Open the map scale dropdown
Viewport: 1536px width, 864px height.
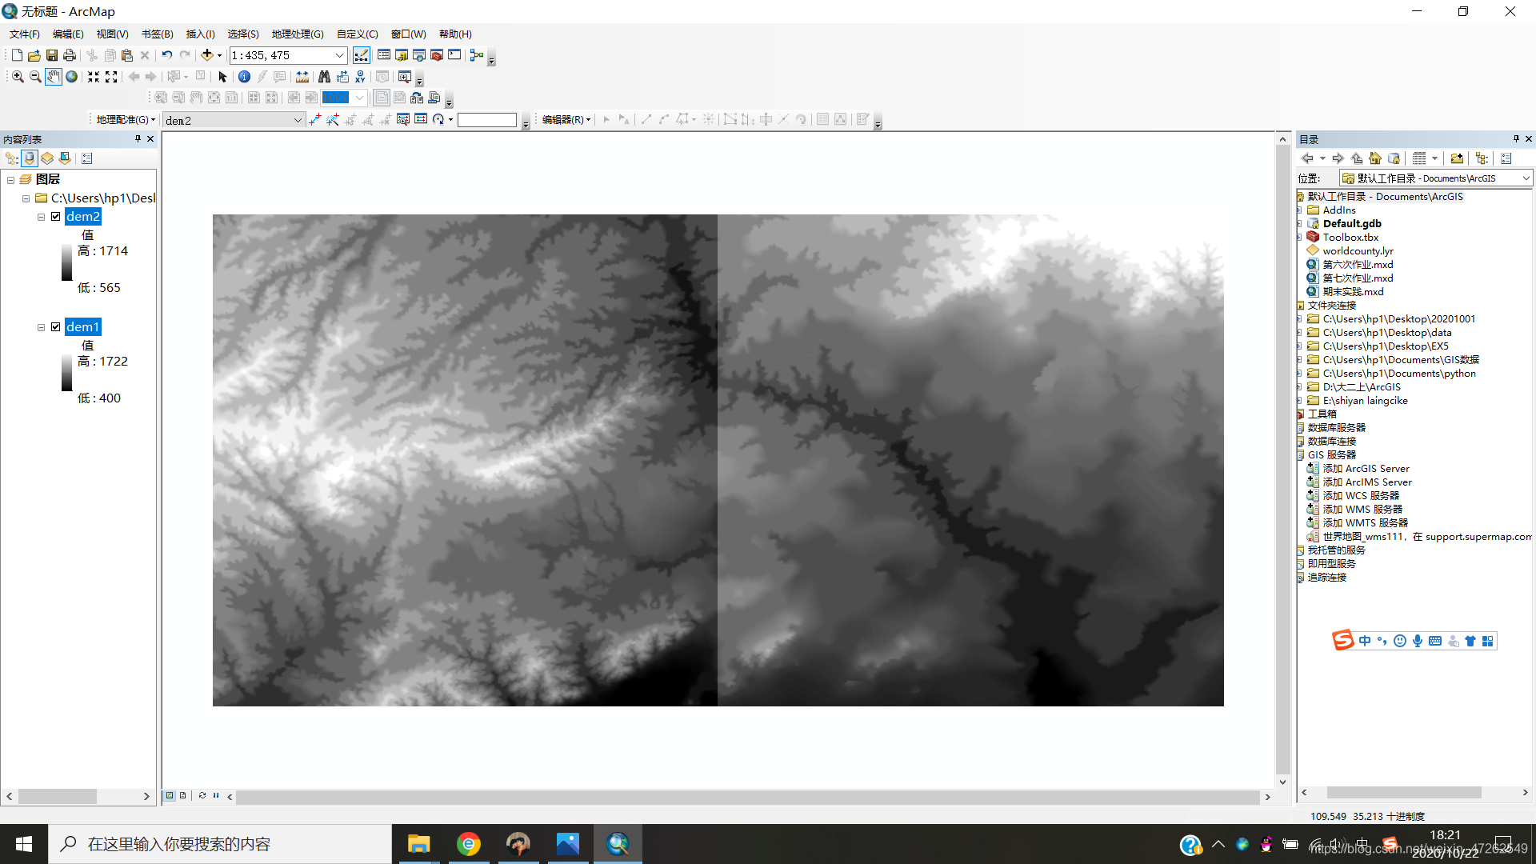click(x=339, y=55)
